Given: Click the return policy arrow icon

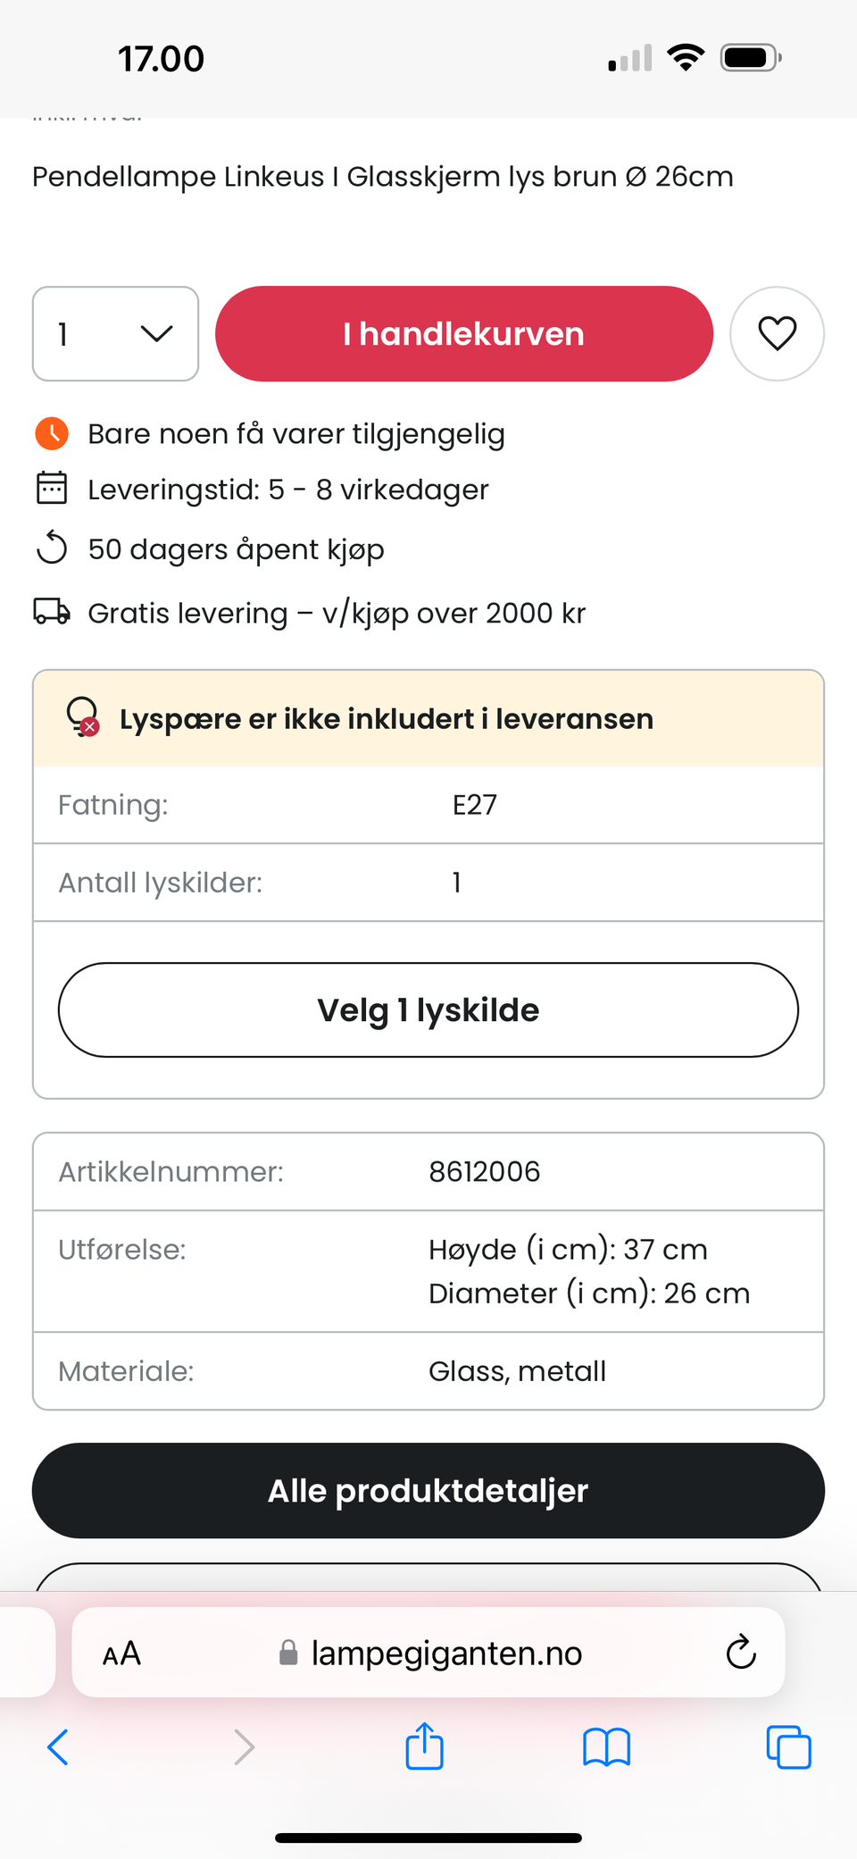Looking at the screenshot, I should [x=52, y=548].
